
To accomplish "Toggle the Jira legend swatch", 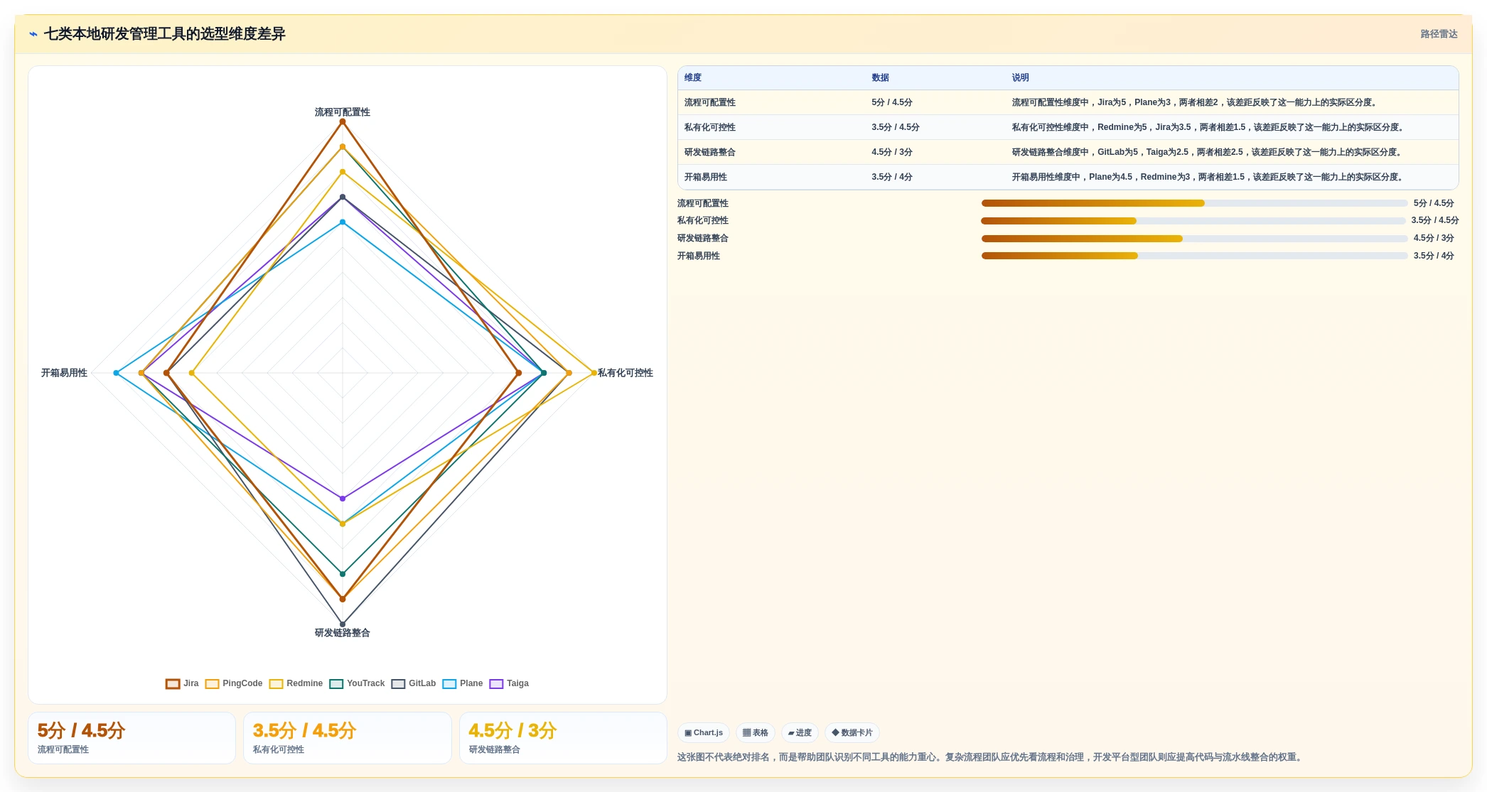I will coord(173,683).
